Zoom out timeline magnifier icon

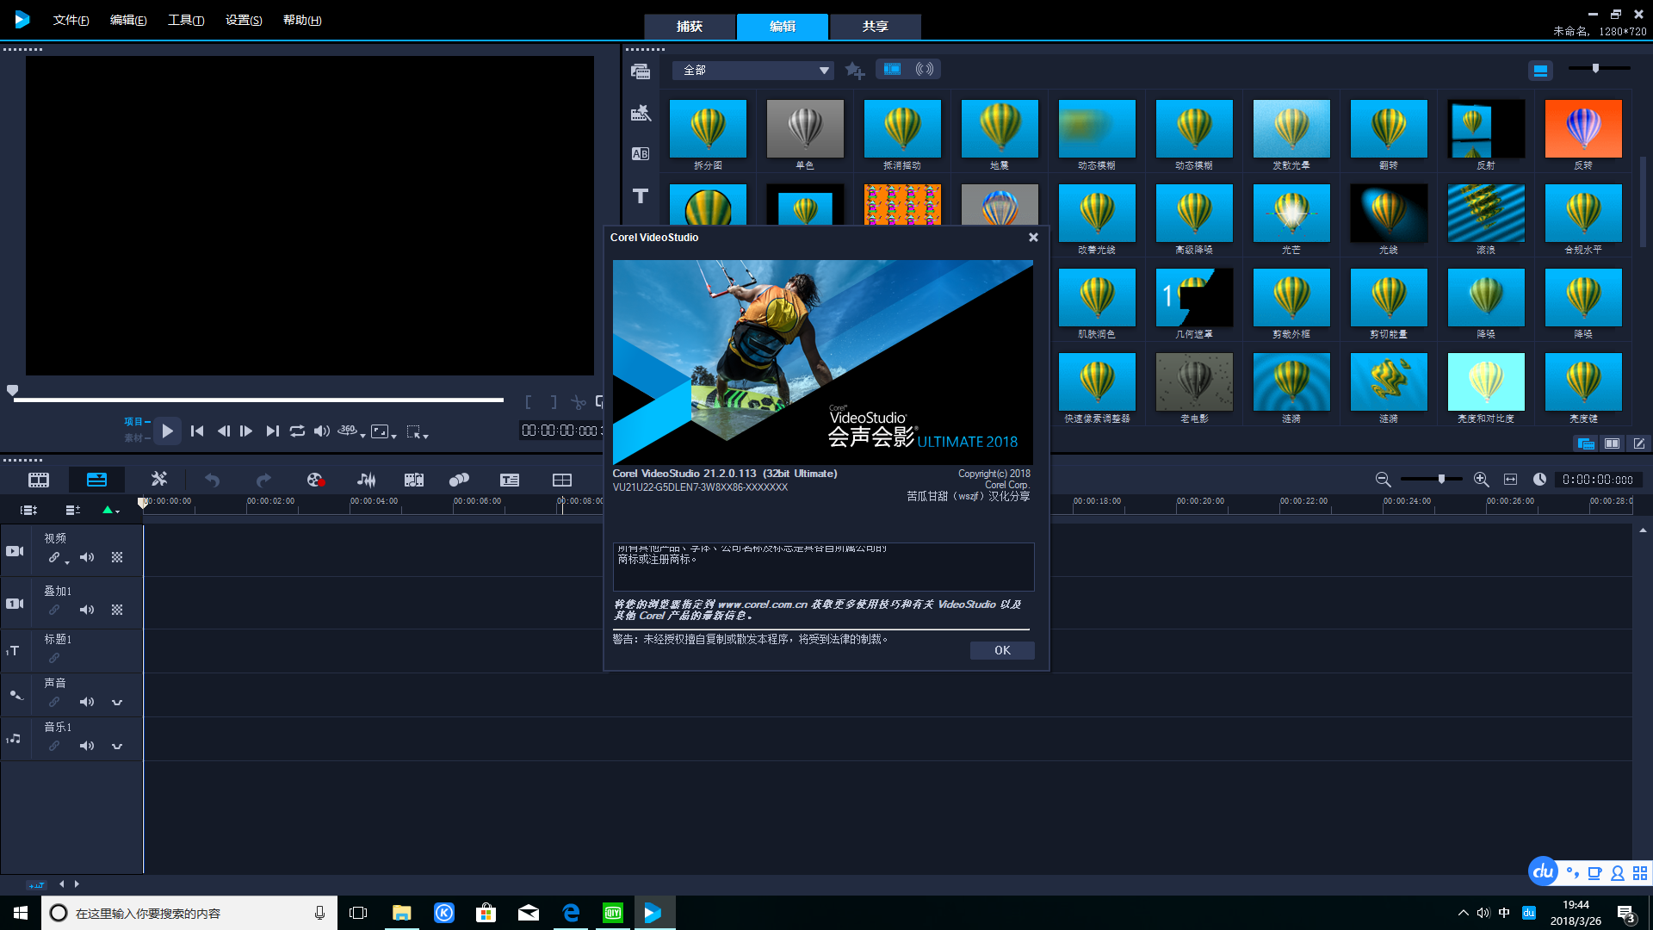pos(1383,480)
